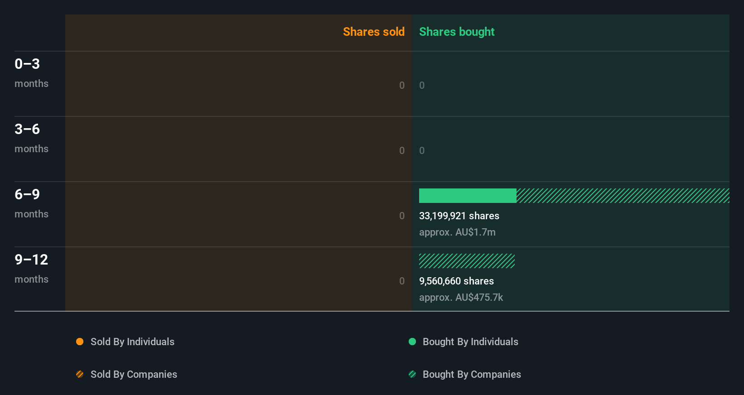744x395 pixels.
Task: Click the striped Bought By Companies legend icon
Action: click(412, 374)
